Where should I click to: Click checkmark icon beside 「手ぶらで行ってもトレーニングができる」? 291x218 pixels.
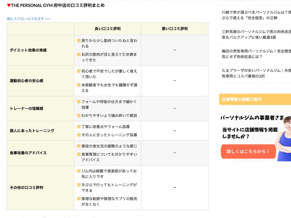(78, 185)
